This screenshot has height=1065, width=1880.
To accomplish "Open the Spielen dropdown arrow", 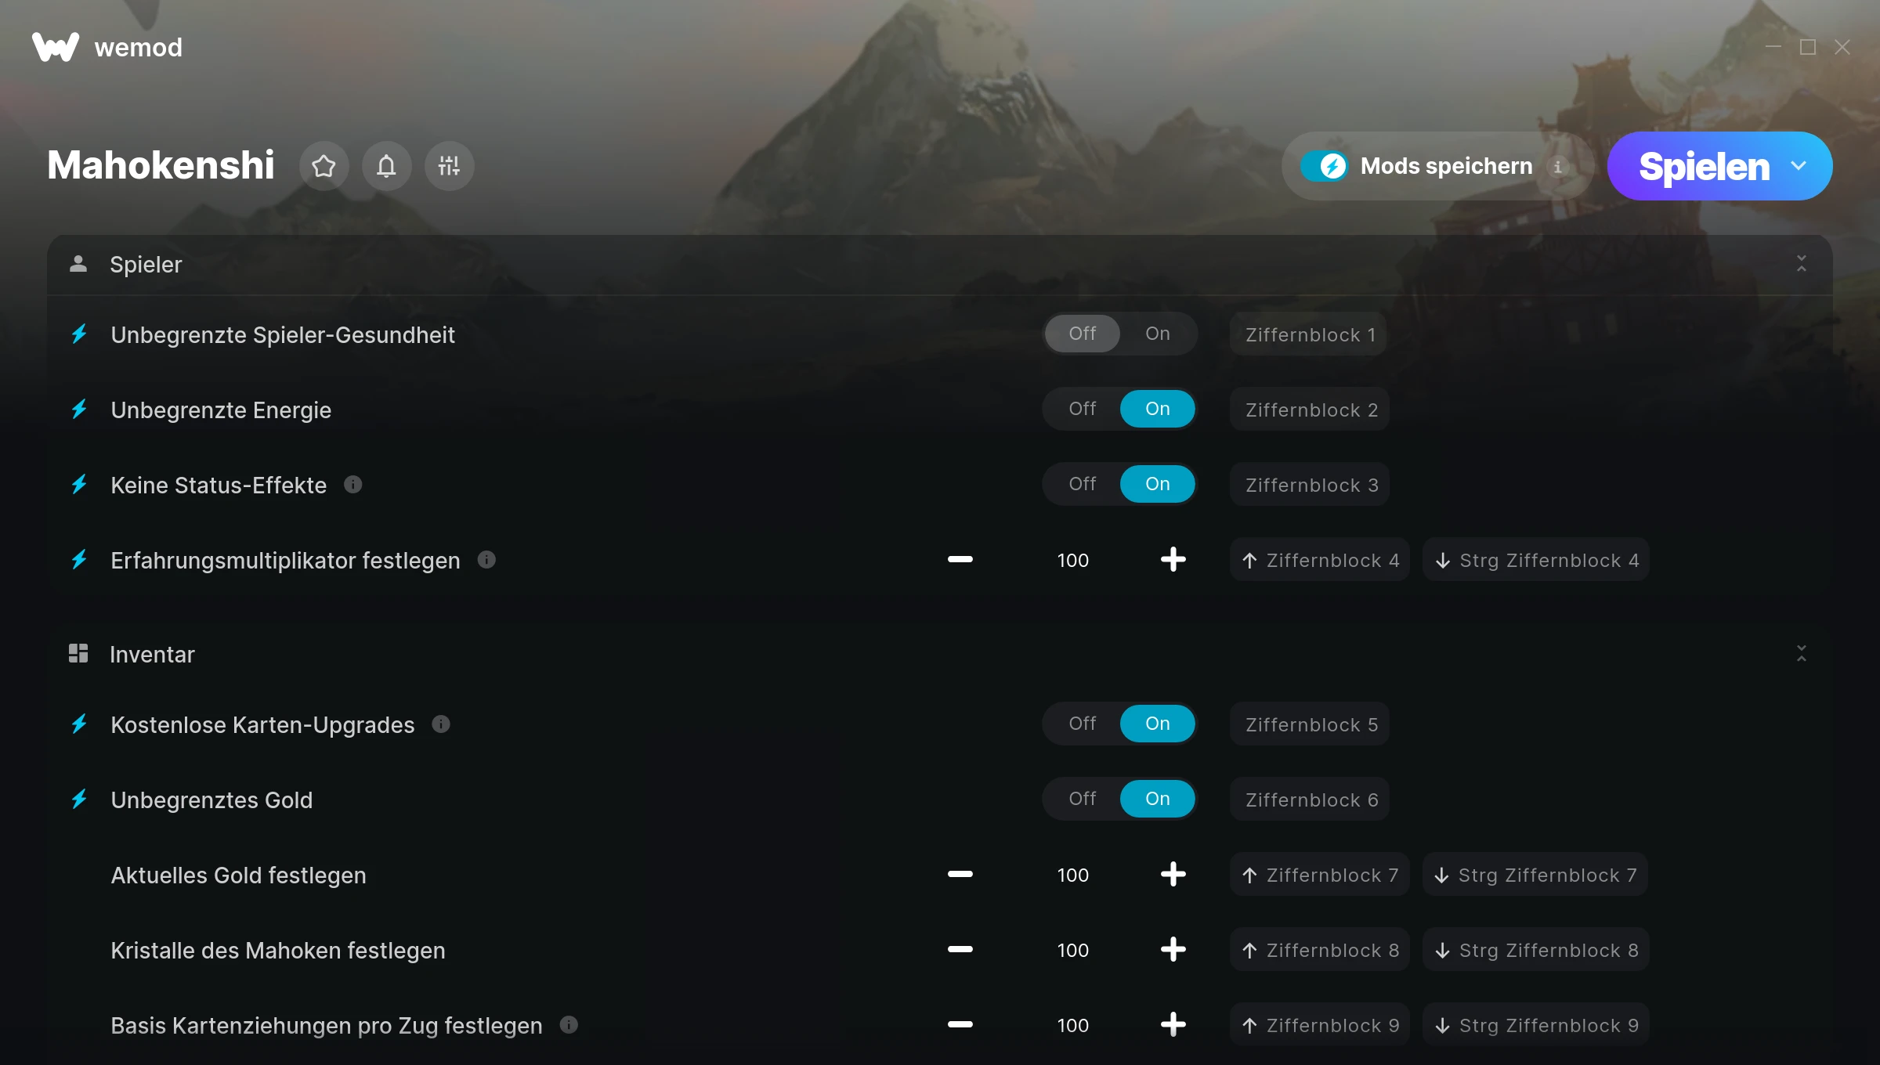I will tap(1799, 166).
